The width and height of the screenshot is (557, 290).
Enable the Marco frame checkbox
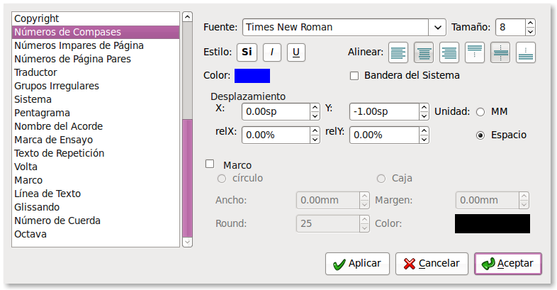pyautogui.click(x=210, y=164)
